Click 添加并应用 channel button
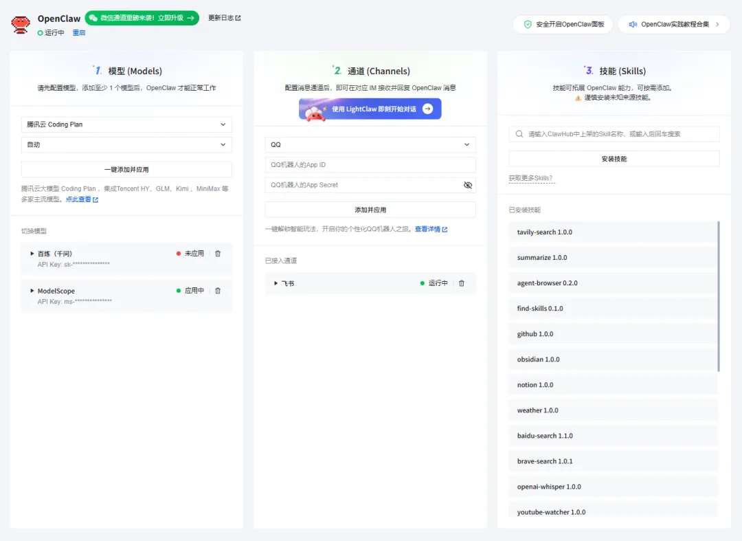 tap(370, 210)
